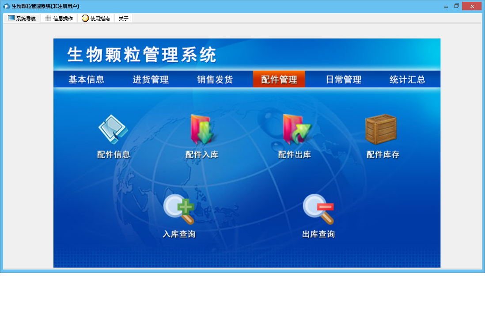Image resolution: width=485 pixels, height=319 pixels.
Task: Select the 基本信息 tab
Action: (86, 80)
